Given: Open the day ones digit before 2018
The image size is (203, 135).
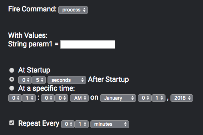Looking at the screenshot, I should tap(158, 98).
